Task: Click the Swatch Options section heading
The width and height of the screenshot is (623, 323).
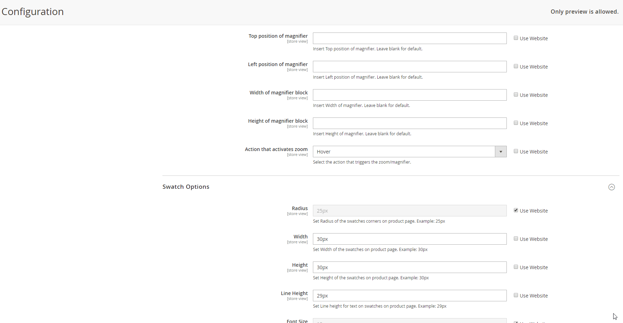Action: coord(186,187)
